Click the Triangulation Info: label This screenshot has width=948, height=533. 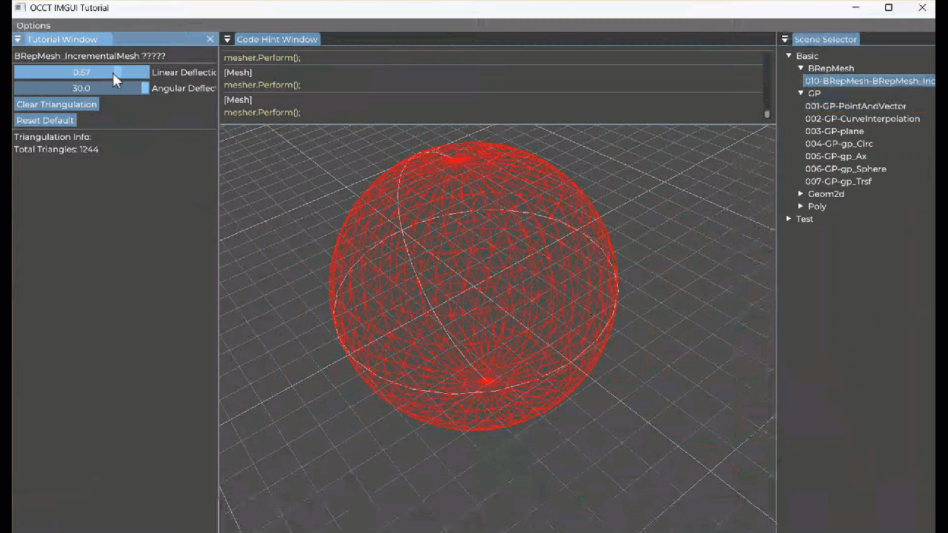[53, 137]
